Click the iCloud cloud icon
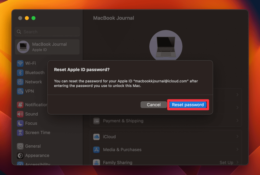 click(96, 137)
